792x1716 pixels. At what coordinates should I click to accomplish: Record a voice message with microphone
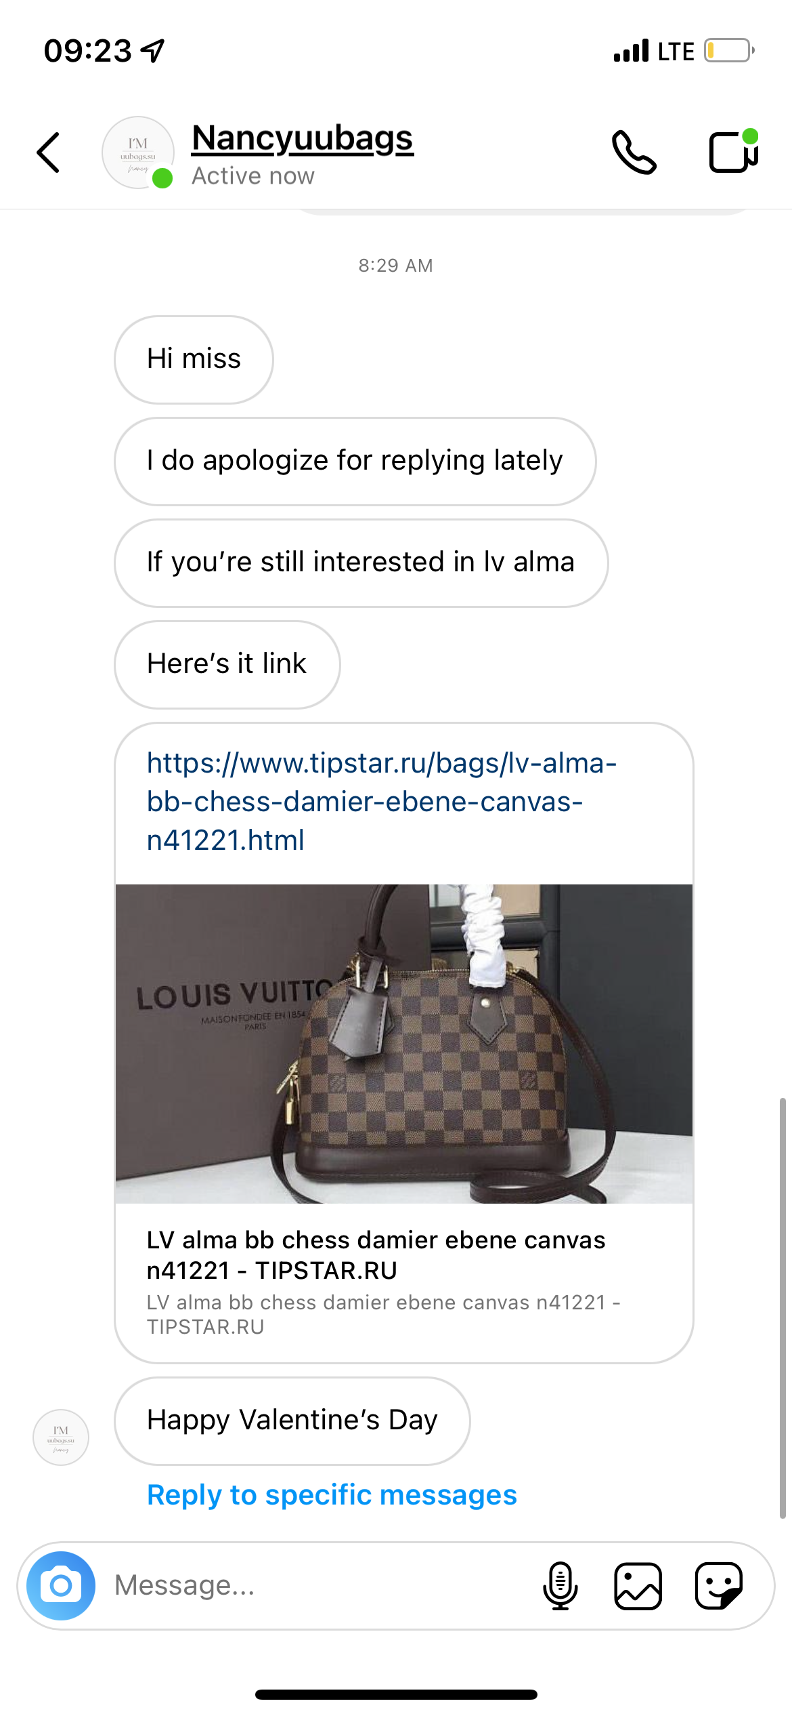point(560,1585)
